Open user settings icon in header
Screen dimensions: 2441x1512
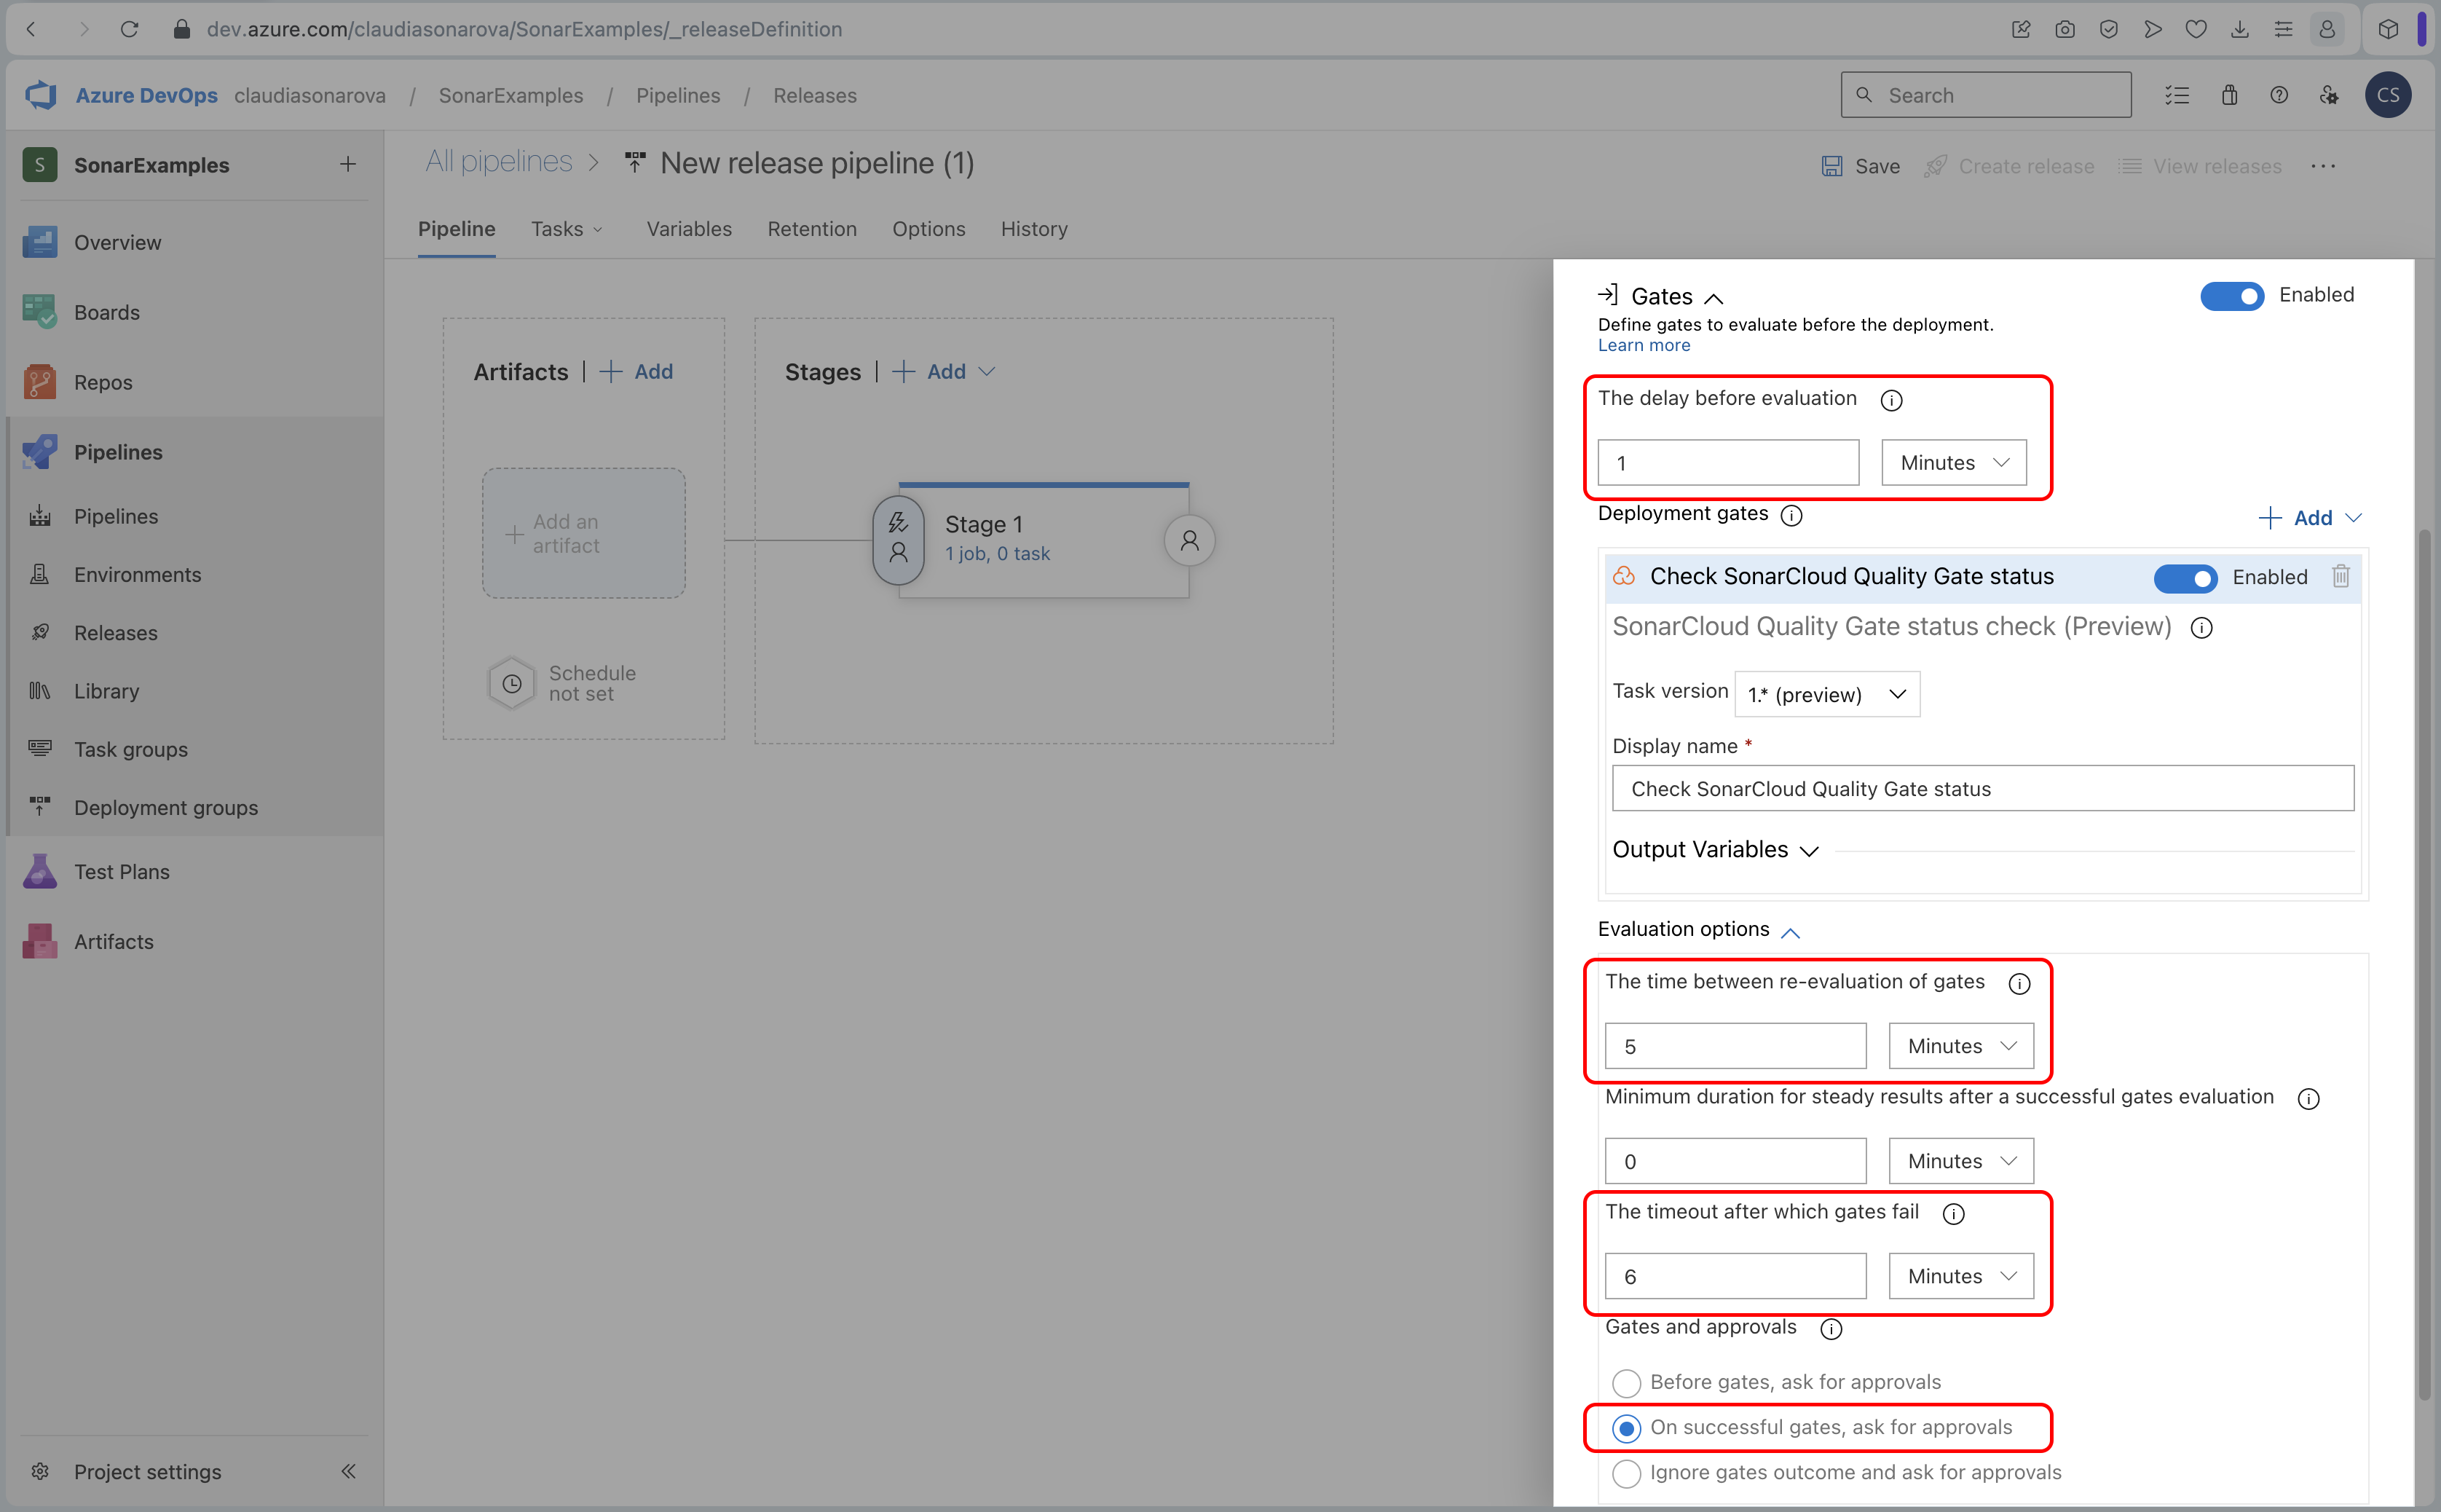click(2329, 95)
